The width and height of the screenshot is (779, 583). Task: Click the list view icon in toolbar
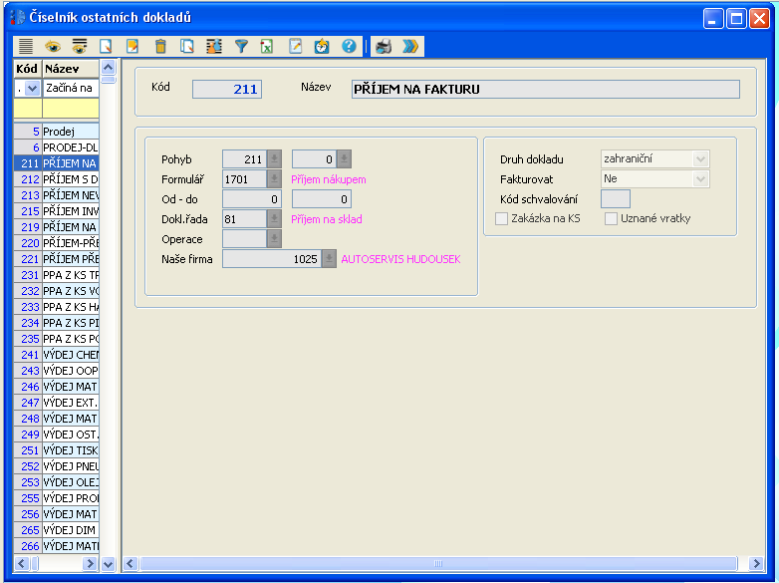coord(26,46)
